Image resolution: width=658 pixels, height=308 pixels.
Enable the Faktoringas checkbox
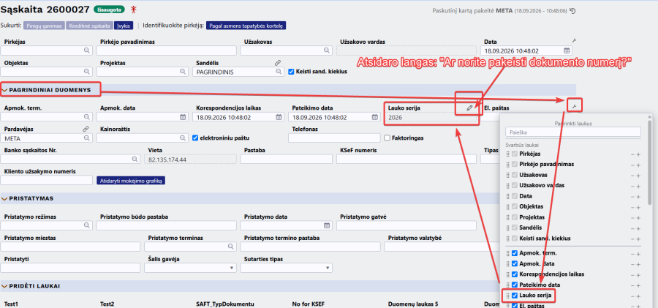tap(387, 138)
